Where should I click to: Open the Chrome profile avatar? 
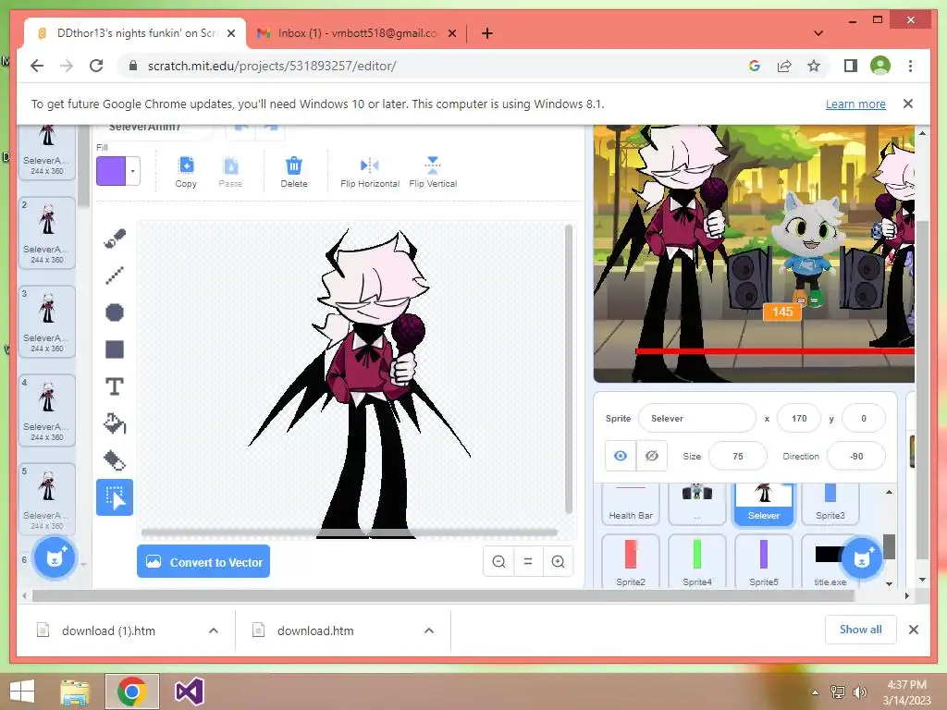(x=880, y=66)
